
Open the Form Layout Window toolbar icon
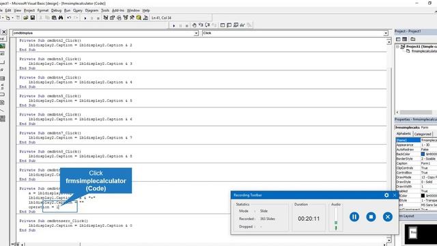[119, 18]
